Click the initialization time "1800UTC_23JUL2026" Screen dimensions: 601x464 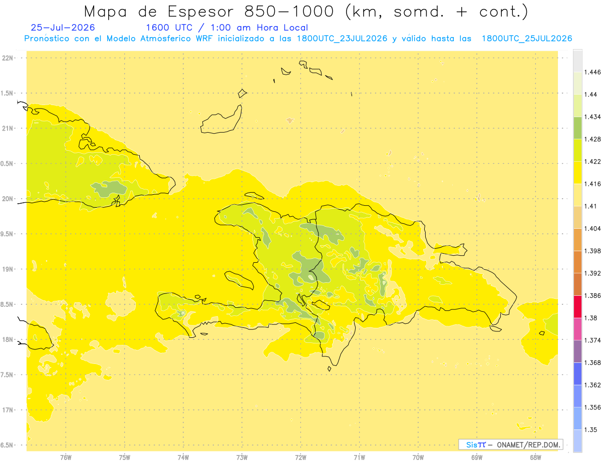coord(342,39)
